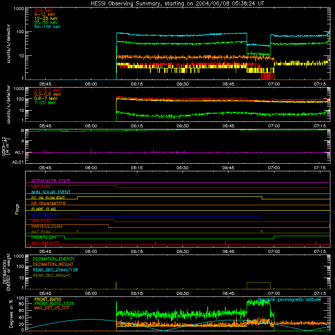
Task: Click the '25-50 keV' legend label
Action: (46, 23)
